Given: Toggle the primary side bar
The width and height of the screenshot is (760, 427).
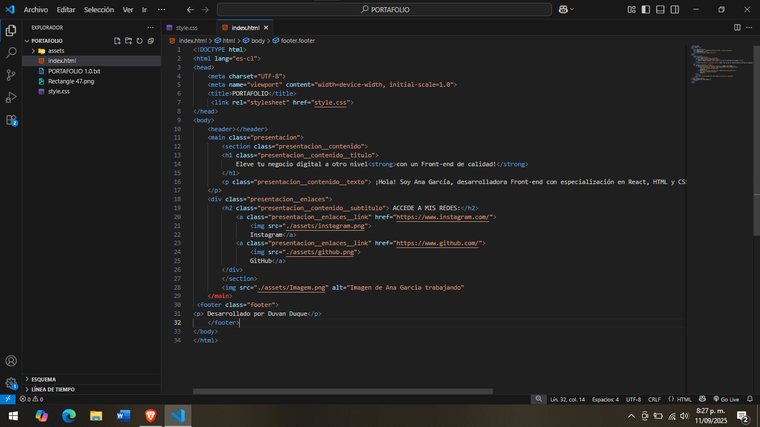Looking at the screenshot, I should [646, 9].
